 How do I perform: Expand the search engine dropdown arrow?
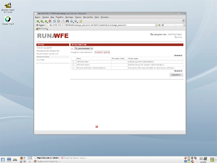(184, 25)
